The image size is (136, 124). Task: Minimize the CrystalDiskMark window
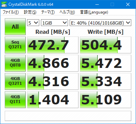(x=97, y=4)
